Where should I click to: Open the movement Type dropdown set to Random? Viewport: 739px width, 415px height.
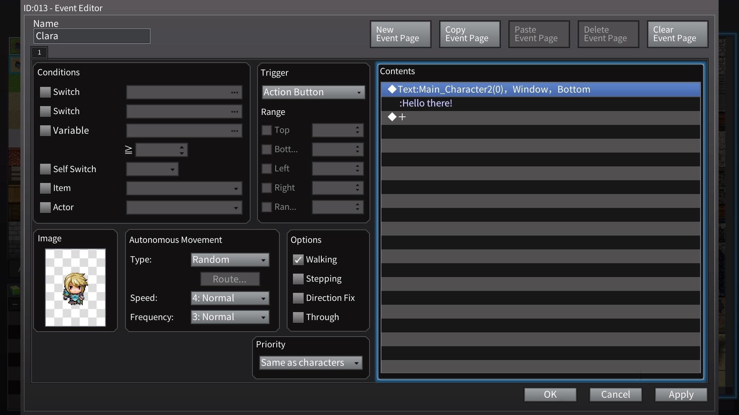229,259
